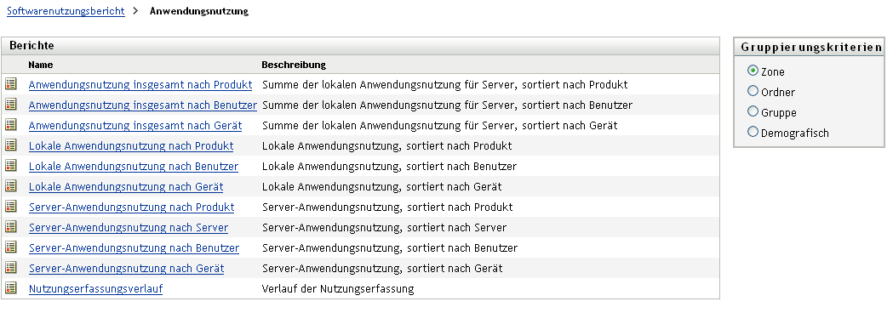893x324 pixels.
Task: Click description 'Server-Anwendungsnutzung, sortiert nach Benutzer'
Action: (390, 248)
